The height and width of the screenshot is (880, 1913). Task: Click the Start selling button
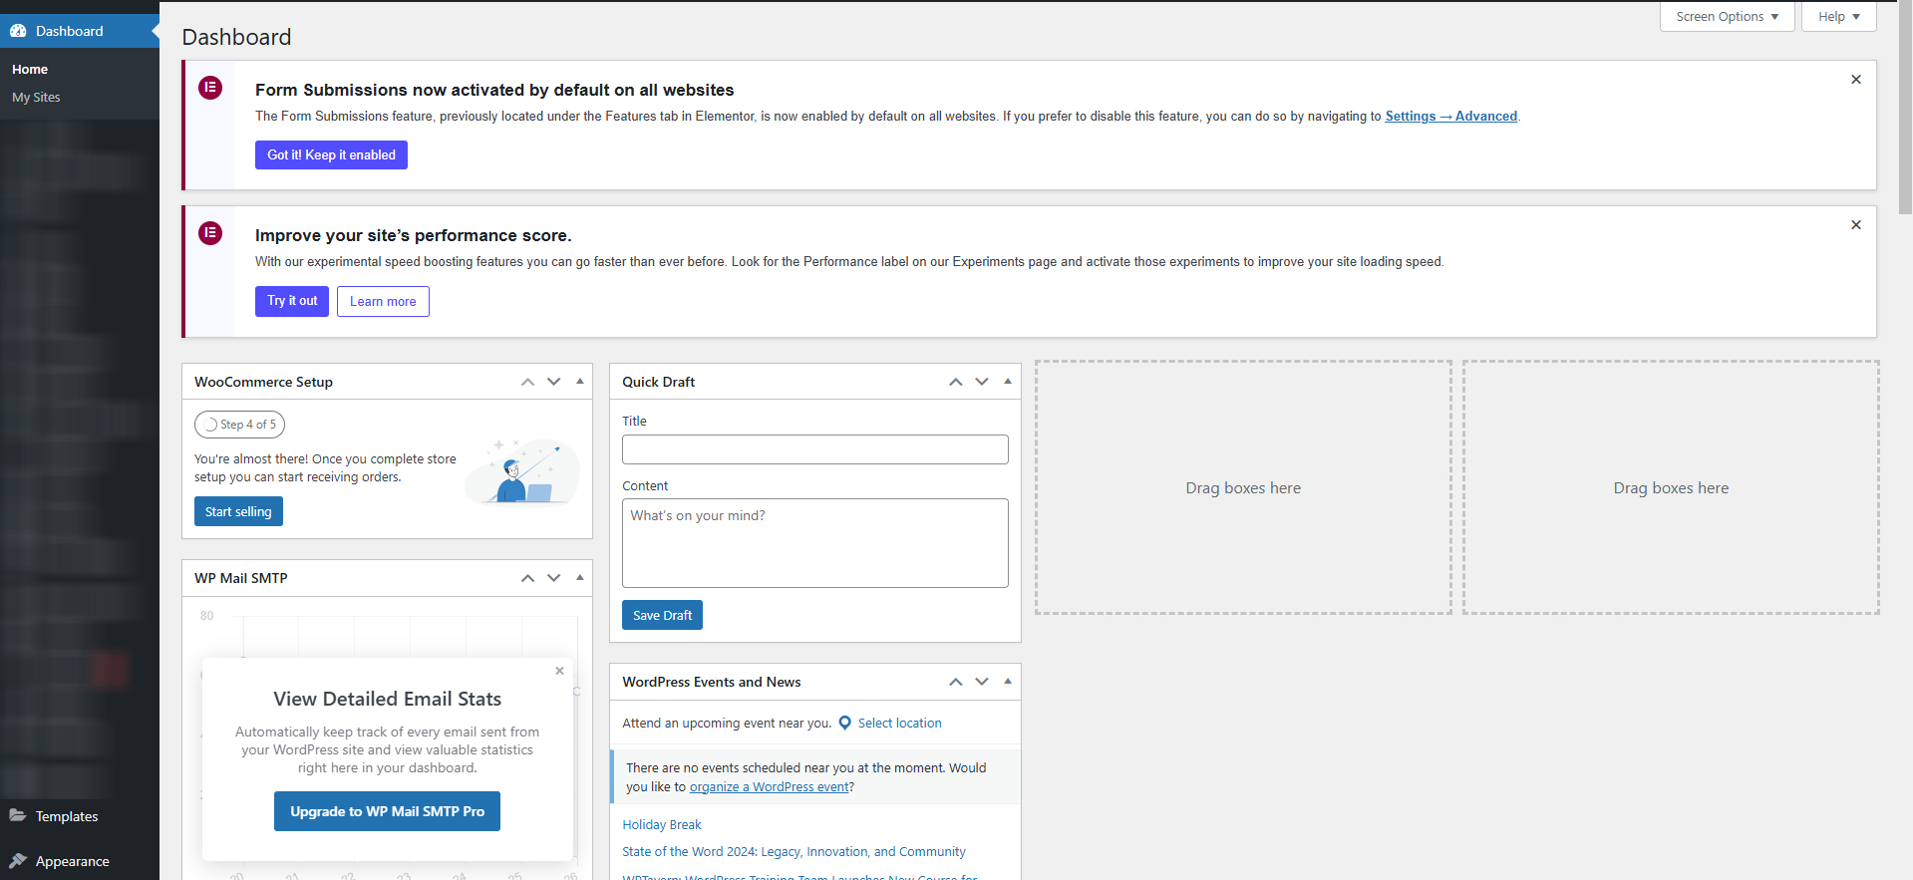click(x=238, y=512)
